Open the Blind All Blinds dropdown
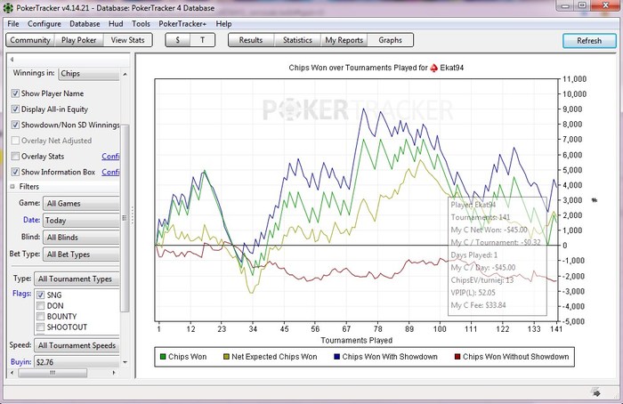 81,238
